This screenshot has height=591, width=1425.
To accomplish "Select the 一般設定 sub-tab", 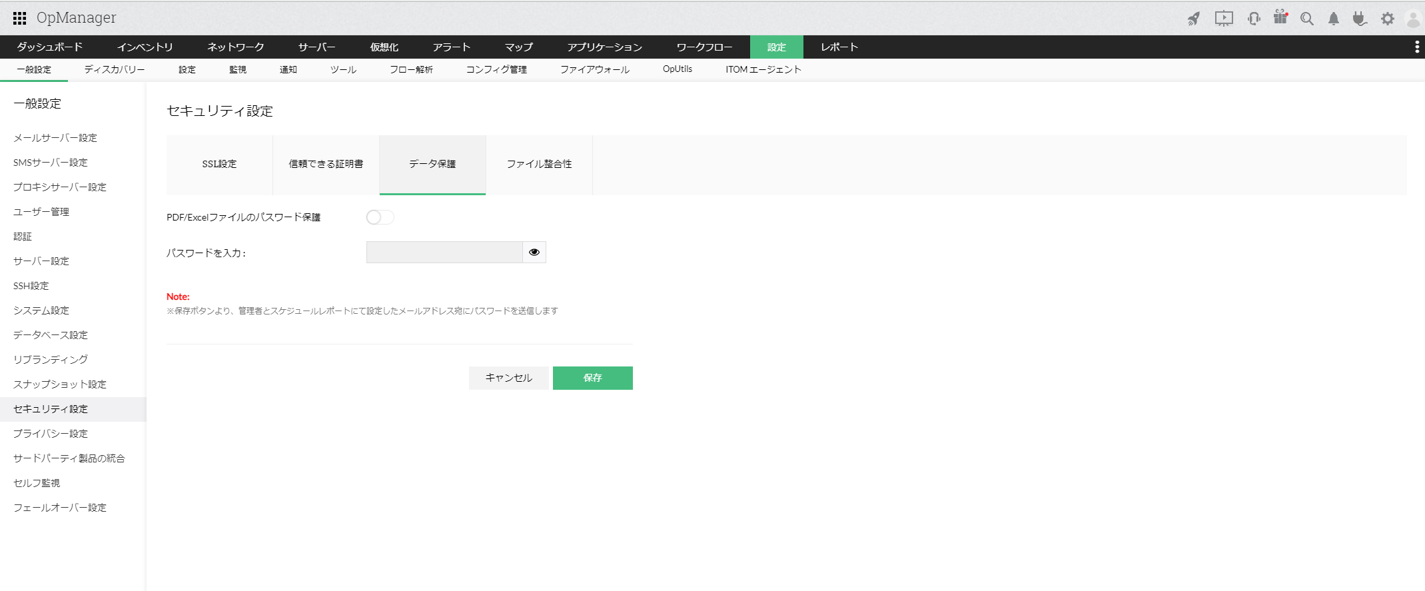I will pyautogui.click(x=34, y=69).
